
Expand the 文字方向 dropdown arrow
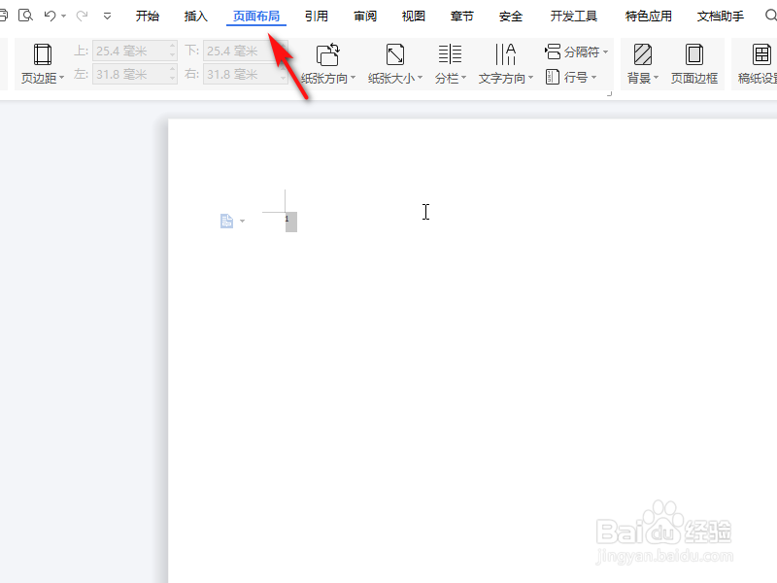pyautogui.click(x=530, y=78)
